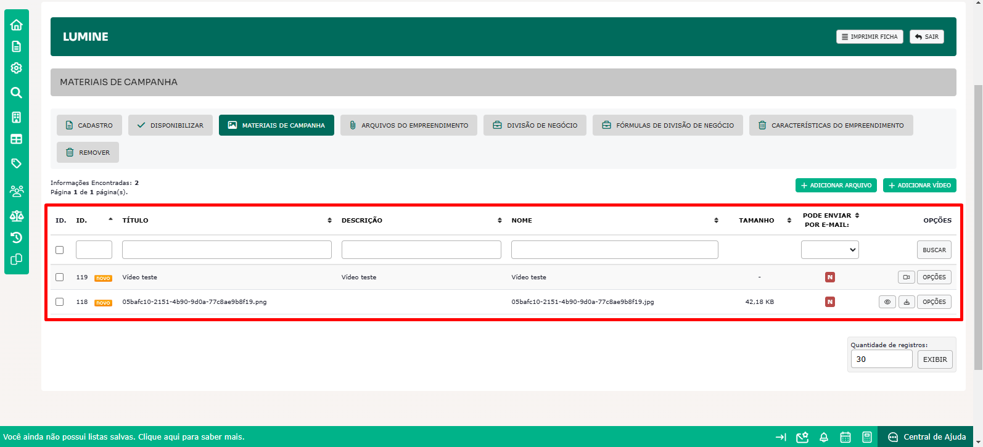The image size is (983, 447).
Task: Click Imprimir Ficha button
Action: pos(870,37)
